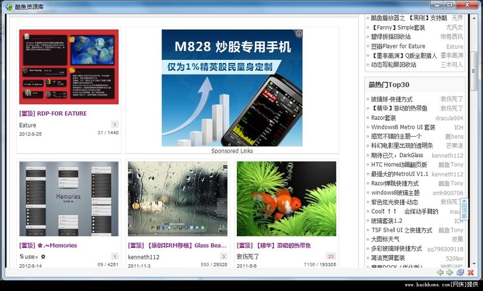483x291 pixels.
Task: Close the 酷鱼资源库 window
Action: (x=467, y=5)
